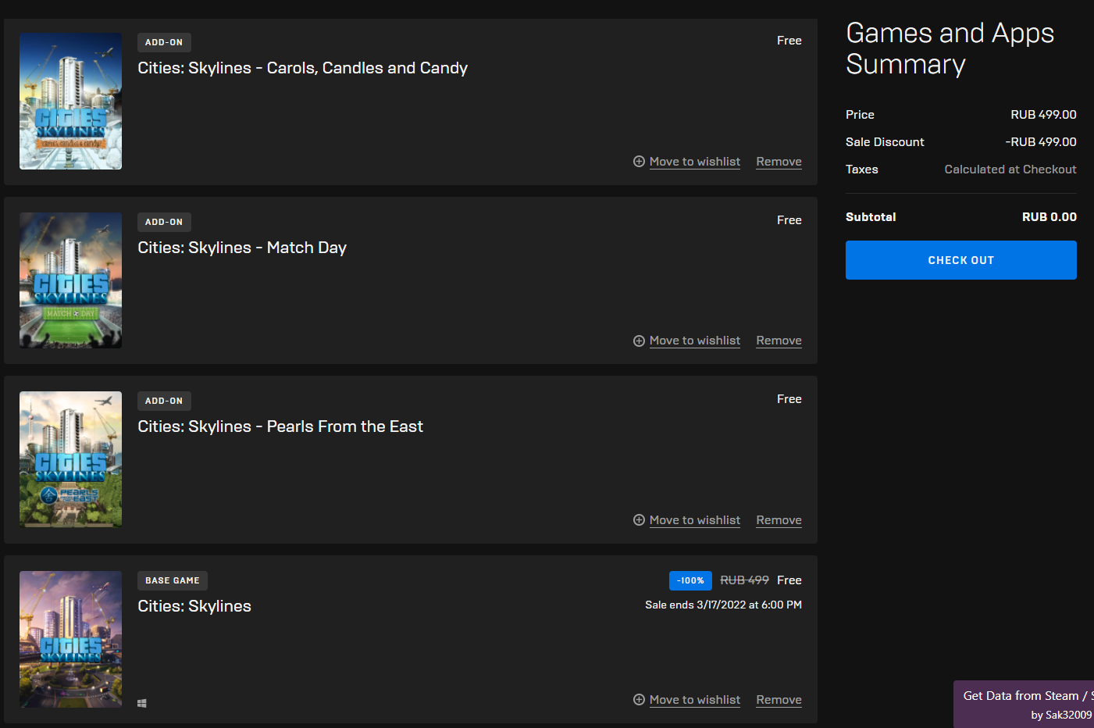
Task: Remove Pearls From the East from cart
Action: [779, 520]
